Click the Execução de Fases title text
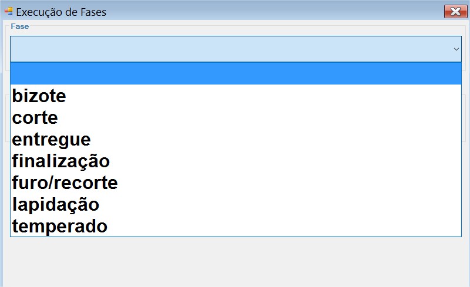 [61, 12]
